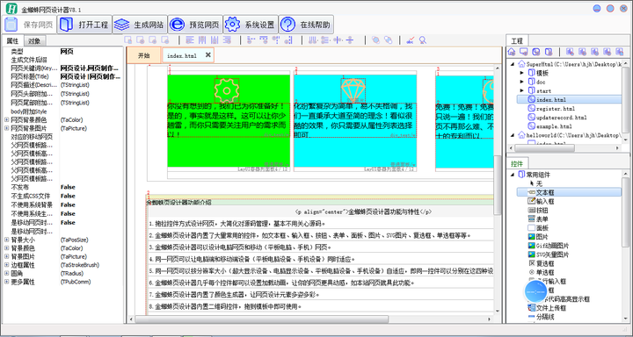Expand the 背景大小 property
Image resolution: width=633 pixels, height=337 pixels.
tap(6, 240)
